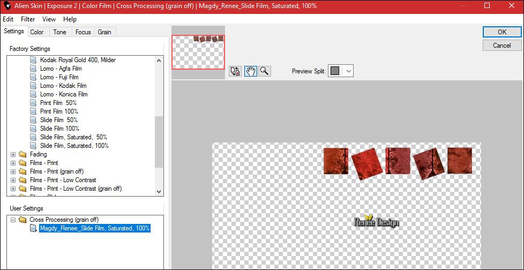
Task: Select the Films - Print folder label
Action: [x=44, y=163]
